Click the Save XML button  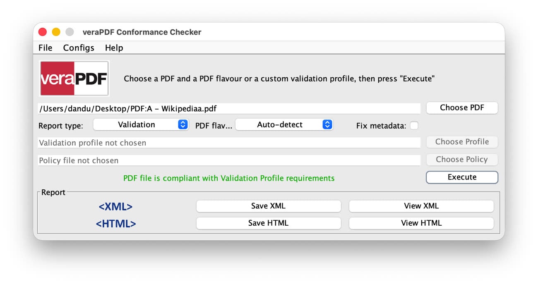268,206
